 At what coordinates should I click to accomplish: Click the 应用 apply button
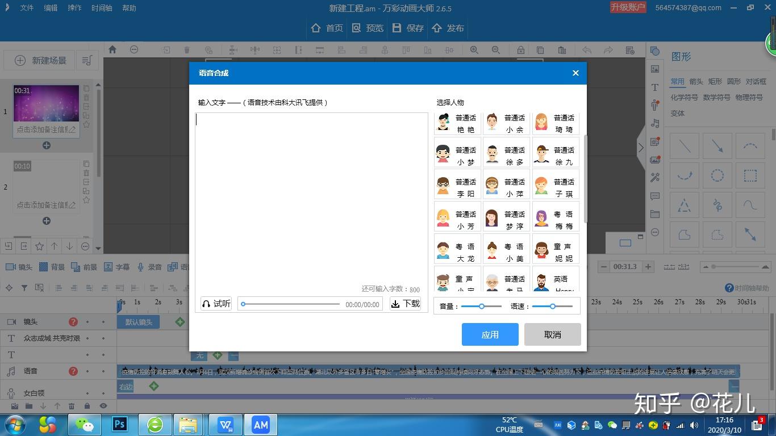point(490,334)
